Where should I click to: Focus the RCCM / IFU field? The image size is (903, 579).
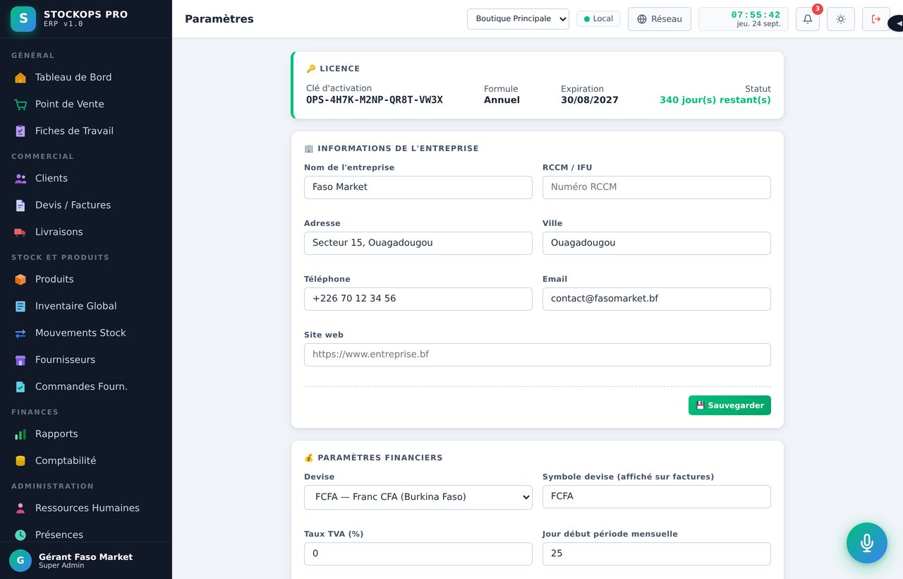pos(657,187)
